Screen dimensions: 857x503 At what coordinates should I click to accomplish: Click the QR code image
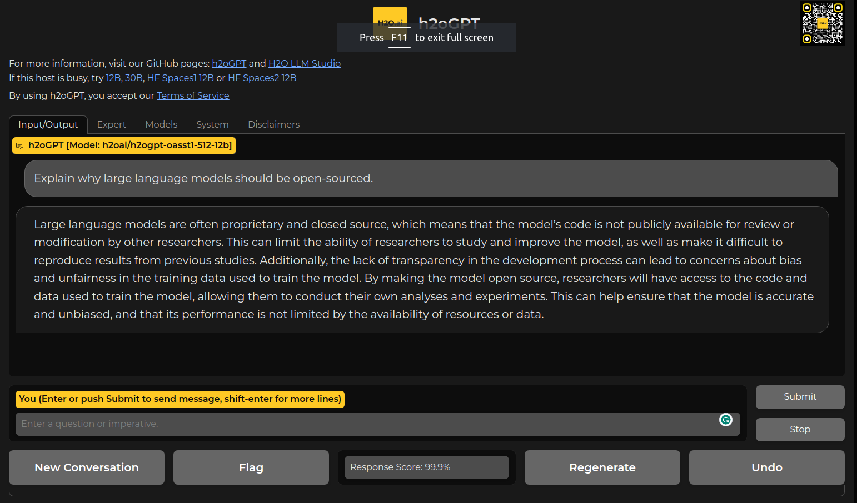[822, 23]
